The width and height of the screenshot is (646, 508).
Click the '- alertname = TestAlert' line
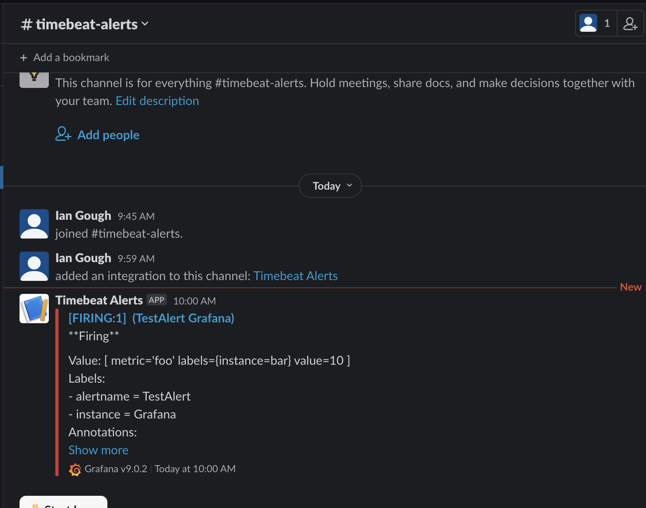point(129,396)
